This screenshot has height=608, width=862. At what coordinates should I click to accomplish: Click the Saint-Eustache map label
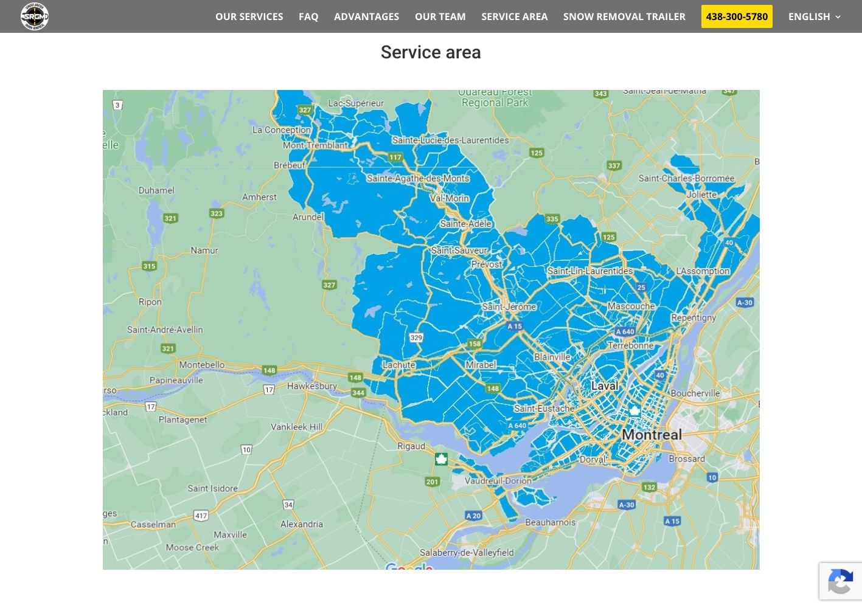click(544, 409)
